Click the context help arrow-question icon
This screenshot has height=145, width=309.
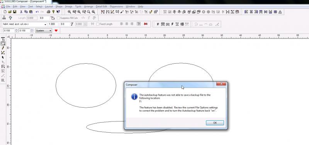(x=58, y=12)
